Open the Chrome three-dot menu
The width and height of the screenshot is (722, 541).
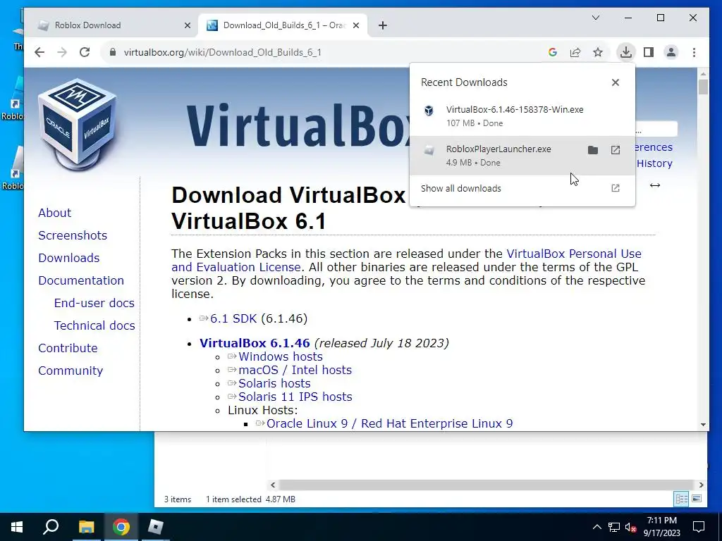694,52
